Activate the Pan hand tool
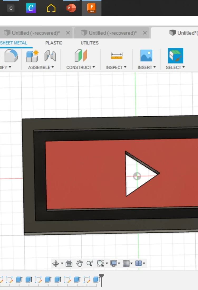Image resolution: width=198 pixels, height=290 pixels. pos(79,263)
